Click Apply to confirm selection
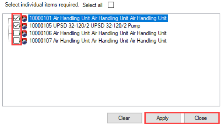This screenshot has height=127, width=224. tap(163, 118)
